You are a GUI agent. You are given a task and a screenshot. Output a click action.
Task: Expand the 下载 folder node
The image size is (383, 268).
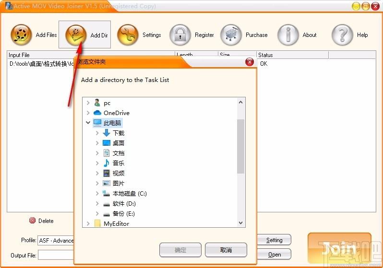point(97,133)
